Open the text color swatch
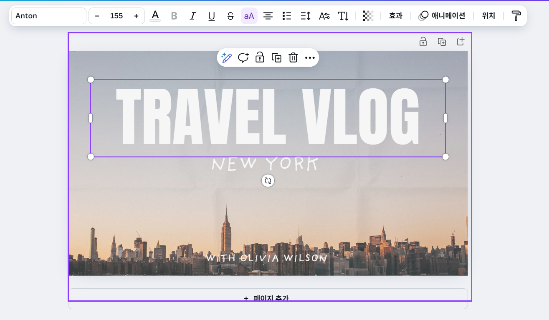The width and height of the screenshot is (549, 320). (155, 16)
